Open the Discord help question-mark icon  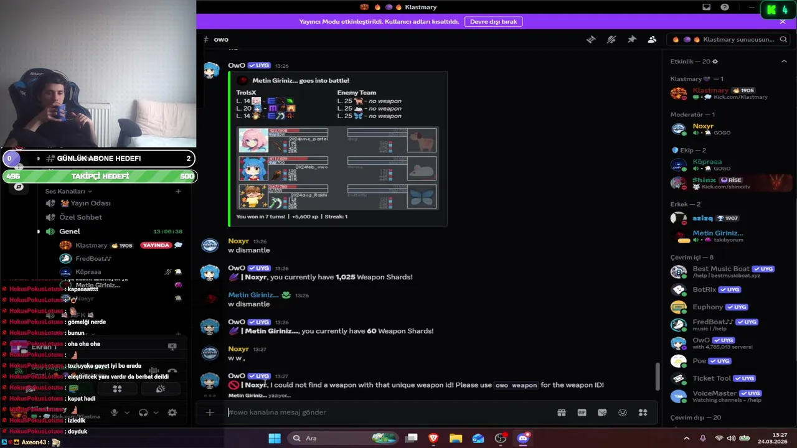725,7
